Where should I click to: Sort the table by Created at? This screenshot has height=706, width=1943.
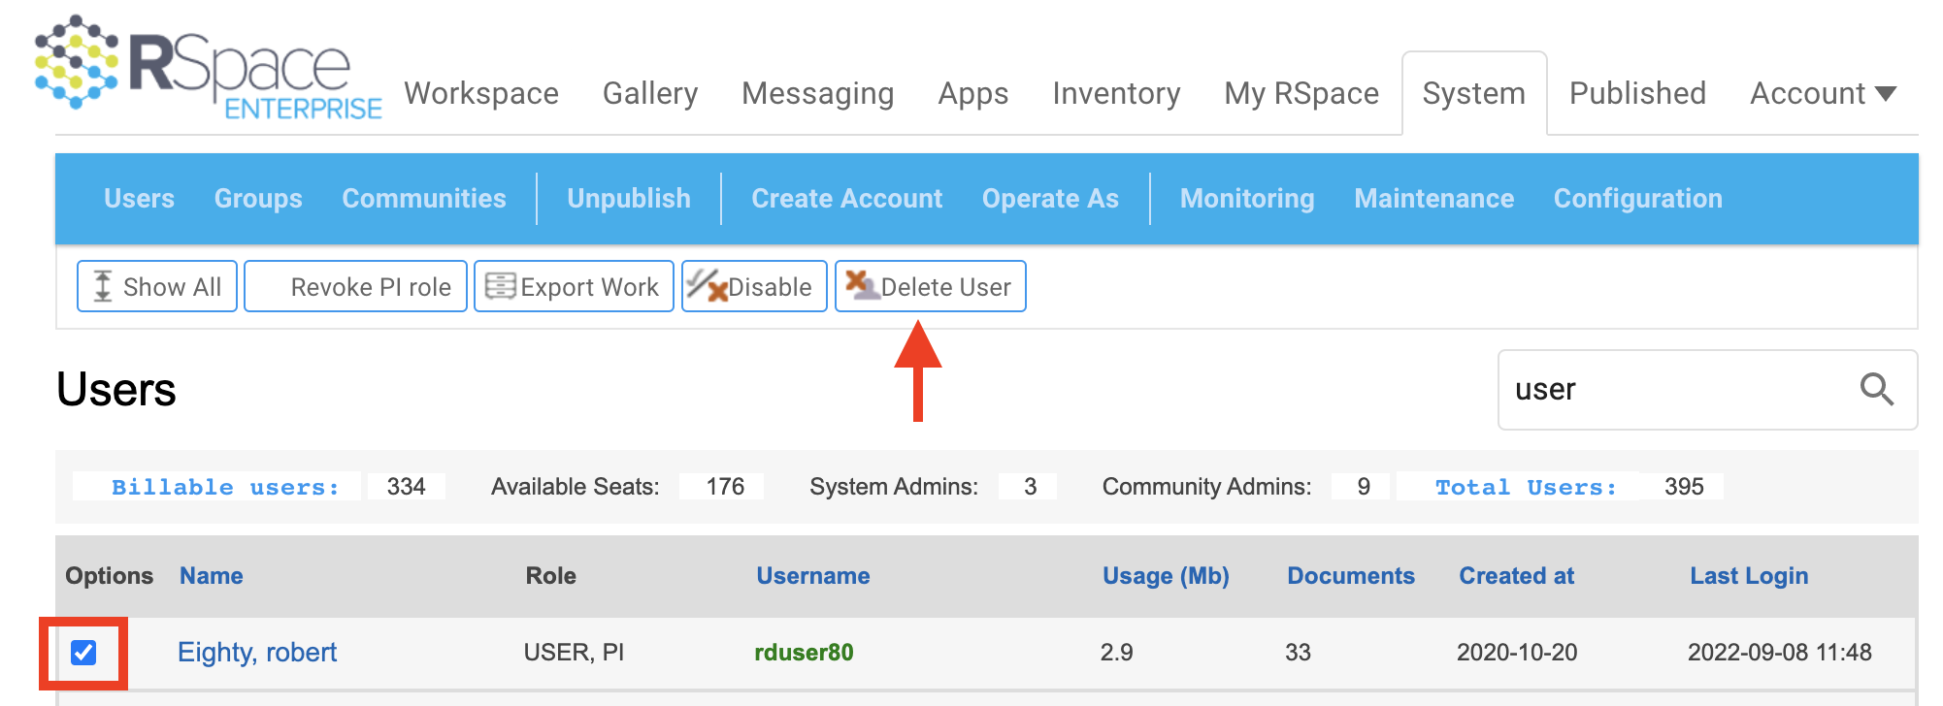pos(1517,576)
